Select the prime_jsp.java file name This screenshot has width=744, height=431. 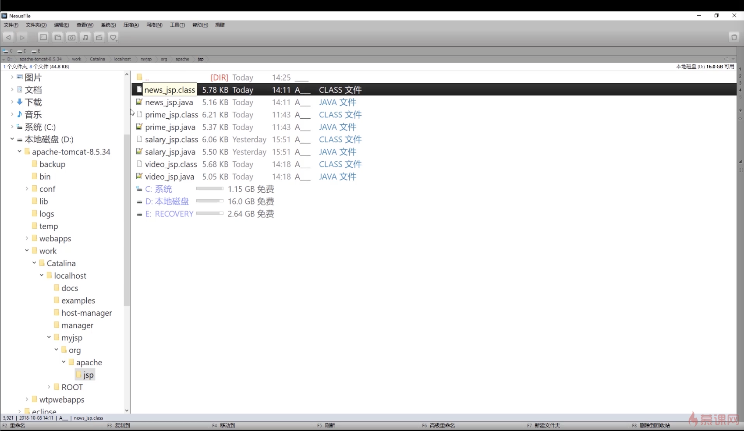170,127
